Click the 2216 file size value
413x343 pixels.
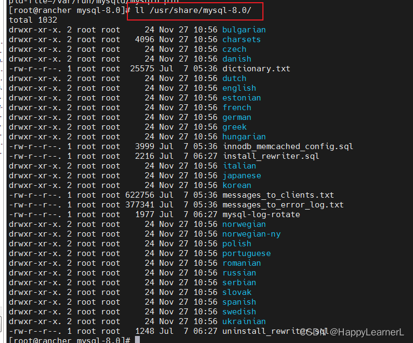click(x=145, y=156)
